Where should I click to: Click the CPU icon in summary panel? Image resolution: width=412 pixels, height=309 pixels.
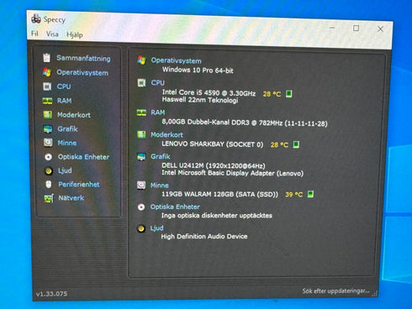pos(141,82)
